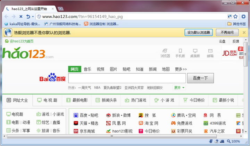The image size is (250, 146).
Task: Open the dropdown next to undo arrow
Action: pos(33,17)
